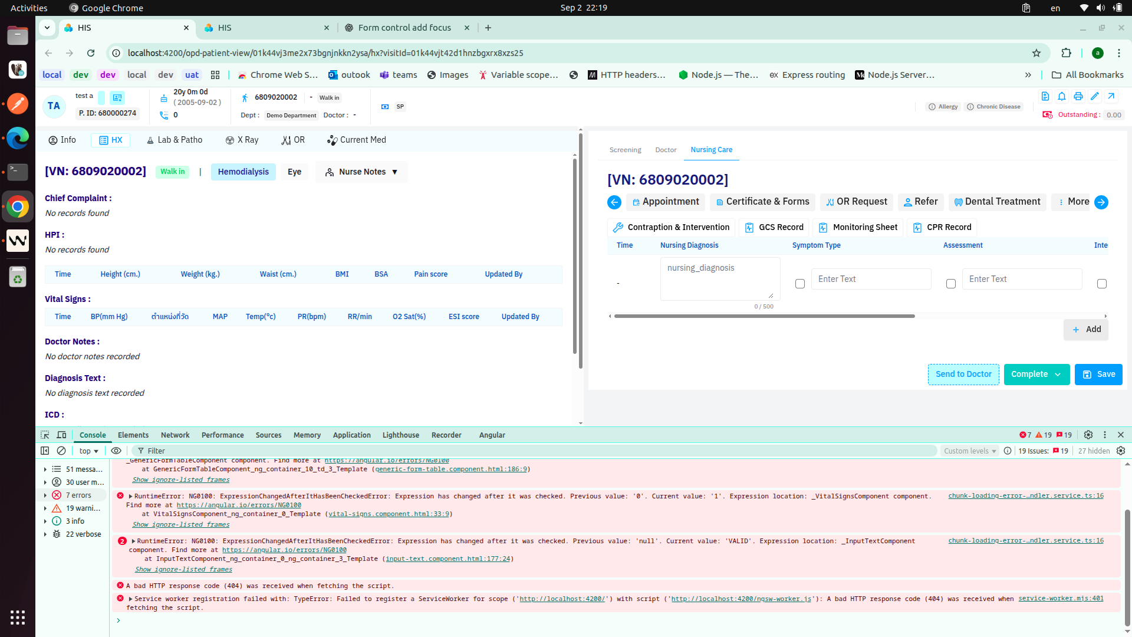Click the blue left arrow beside Appointment

pos(614,202)
